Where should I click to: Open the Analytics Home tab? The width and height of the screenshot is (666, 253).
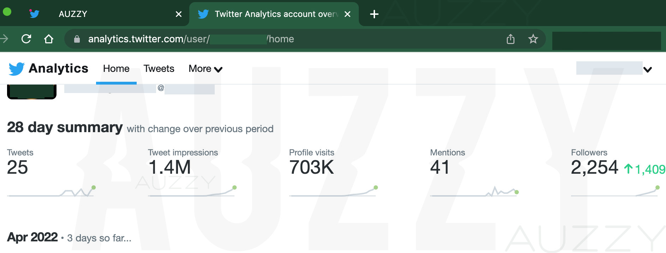(116, 69)
